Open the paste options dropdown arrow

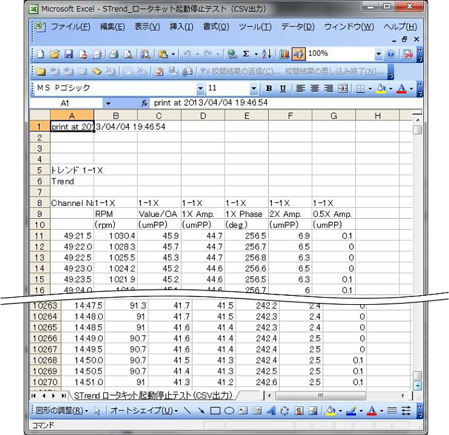click(x=173, y=54)
